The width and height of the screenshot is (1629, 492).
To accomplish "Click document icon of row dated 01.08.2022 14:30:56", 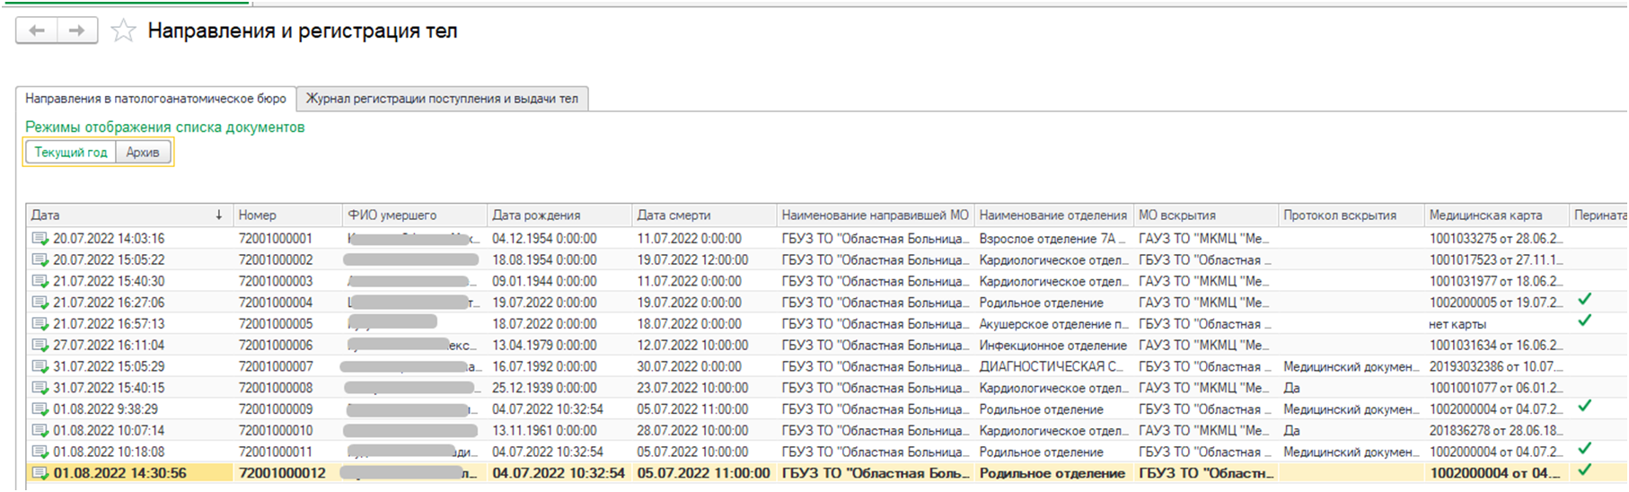I will tap(40, 473).
